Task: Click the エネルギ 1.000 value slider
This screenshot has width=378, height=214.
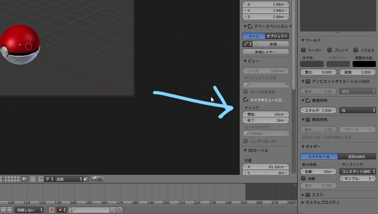Action: pyautogui.click(x=318, y=110)
